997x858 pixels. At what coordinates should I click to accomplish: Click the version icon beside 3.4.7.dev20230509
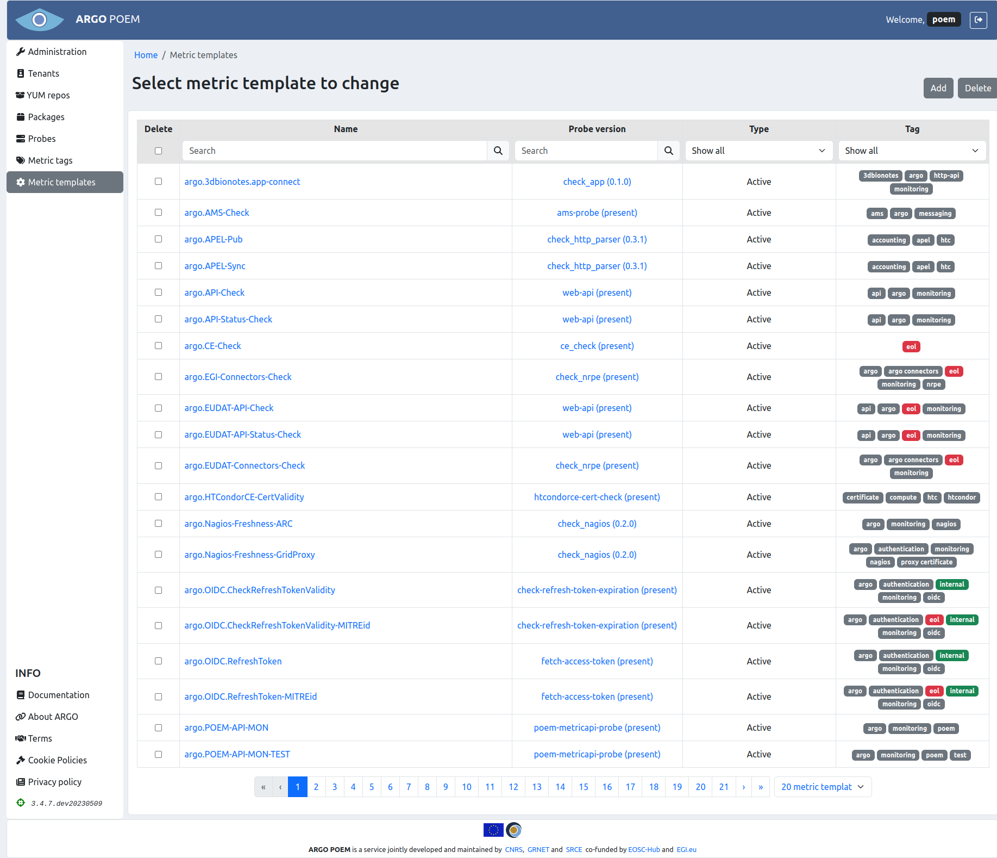point(20,803)
